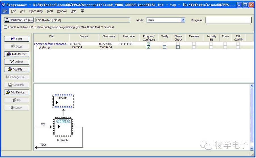The width and height of the screenshot is (256, 158).
Task: Toggle Verify checkbox in EP4CE40 row
Action: [x=165, y=44]
